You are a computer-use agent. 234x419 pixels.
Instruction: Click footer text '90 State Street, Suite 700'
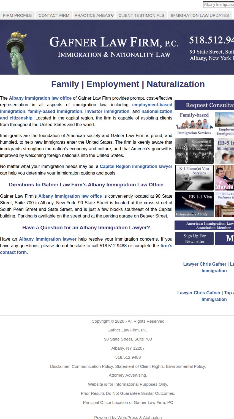click(128, 339)
